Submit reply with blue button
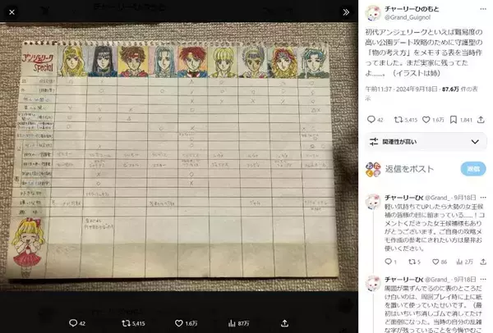The height and width of the screenshot is (333, 493). click(473, 169)
